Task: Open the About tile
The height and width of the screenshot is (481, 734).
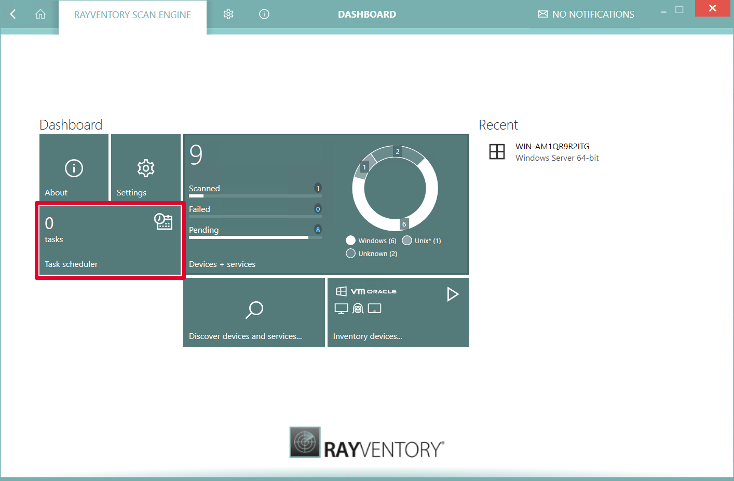Action: [x=73, y=168]
